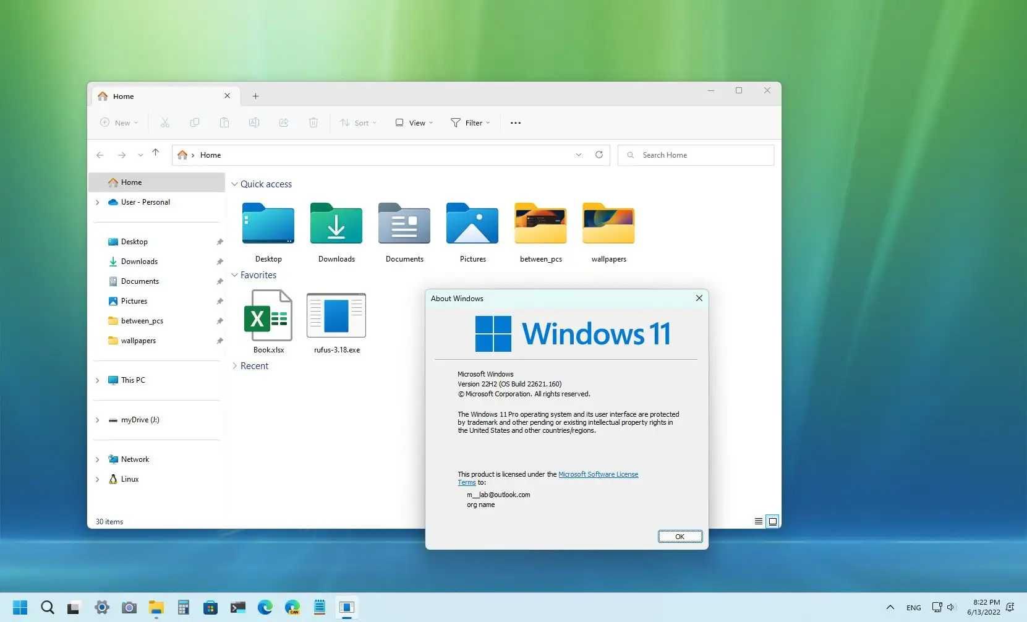Click the Cut scissors icon in toolbar
The image size is (1027, 622).
pyautogui.click(x=165, y=122)
